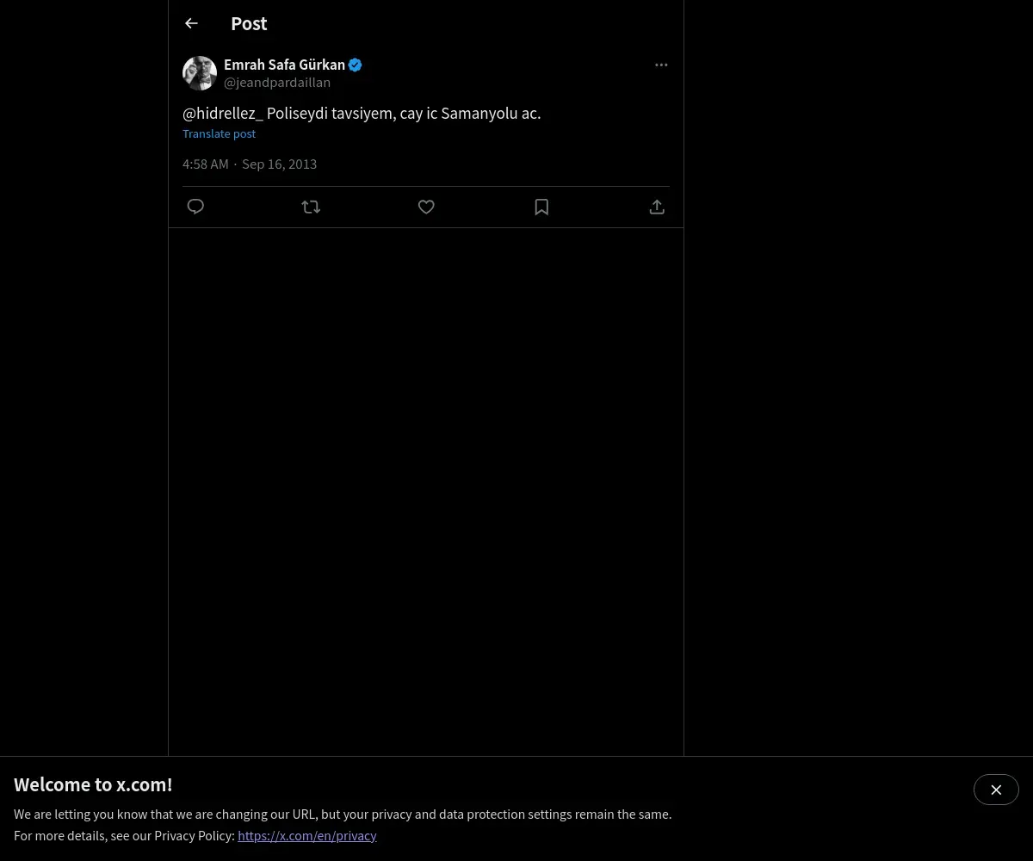Click the blue verified badge
1033x861 pixels.
(x=355, y=65)
